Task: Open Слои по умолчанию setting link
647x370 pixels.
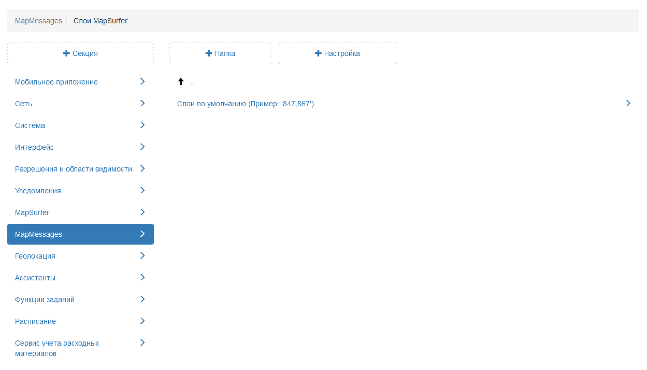Action: [x=246, y=104]
